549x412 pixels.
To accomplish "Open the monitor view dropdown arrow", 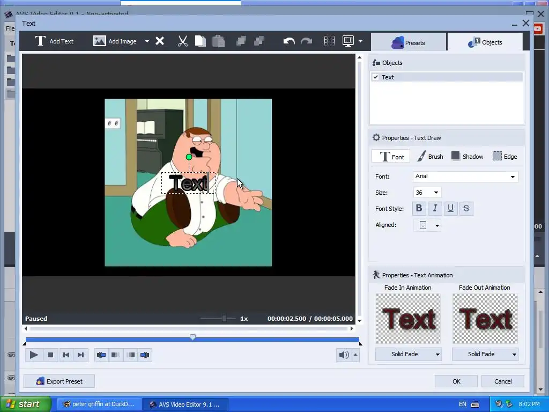I will [x=360, y=41].
